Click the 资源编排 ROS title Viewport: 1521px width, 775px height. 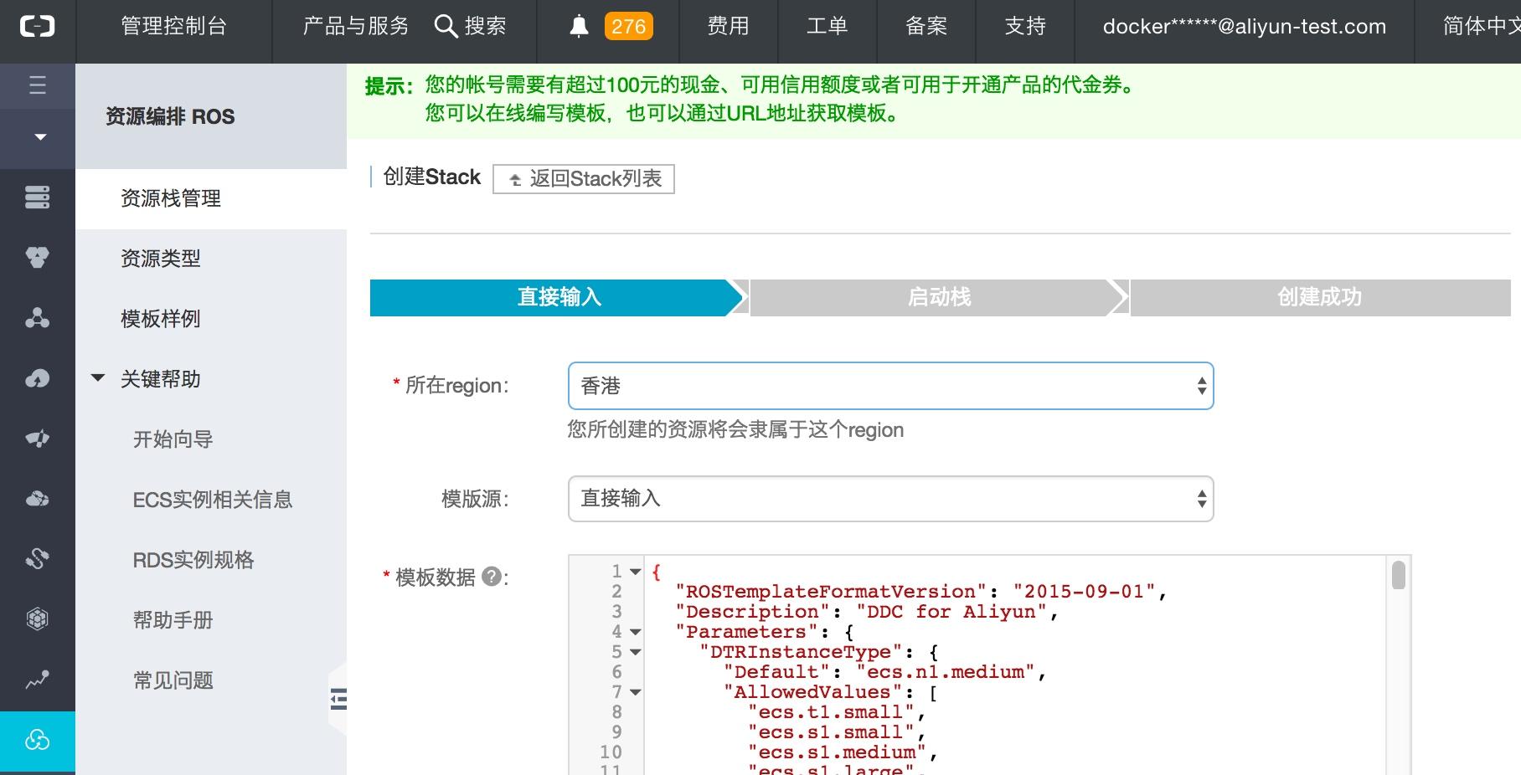tap(170, 116)
